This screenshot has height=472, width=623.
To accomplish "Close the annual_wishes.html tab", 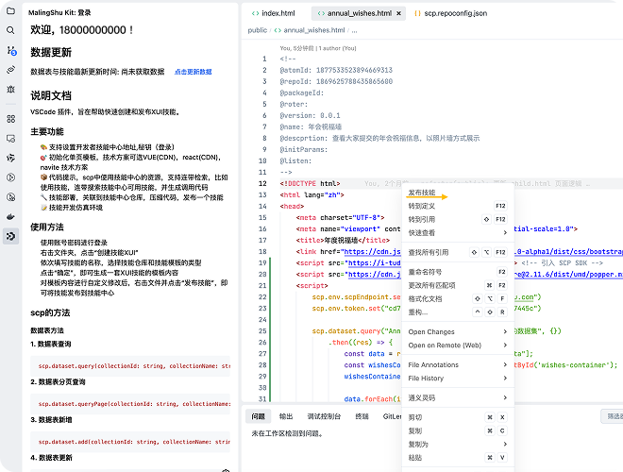I will (x=398, y=13).
